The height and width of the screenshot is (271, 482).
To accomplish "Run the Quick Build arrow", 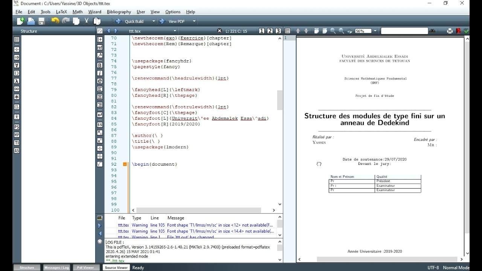I will point(118,21).
